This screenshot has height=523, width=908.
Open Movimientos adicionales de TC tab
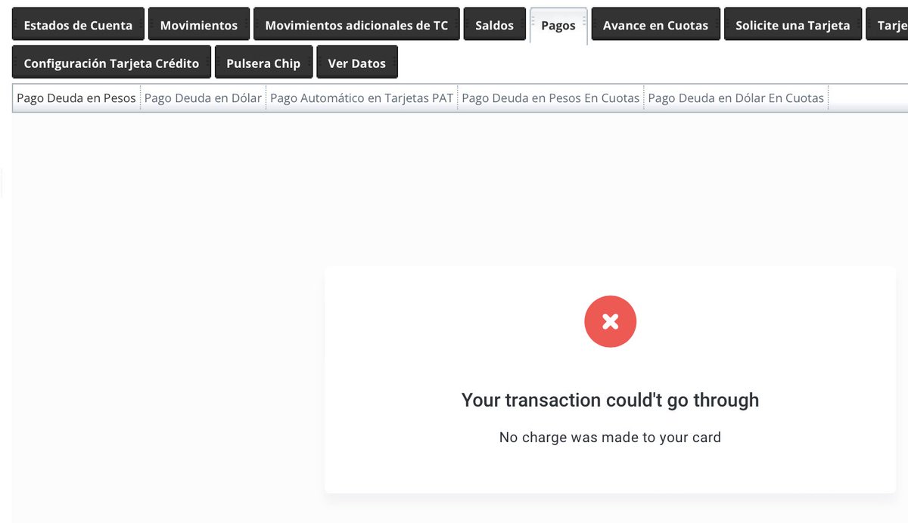coord(356,24)
